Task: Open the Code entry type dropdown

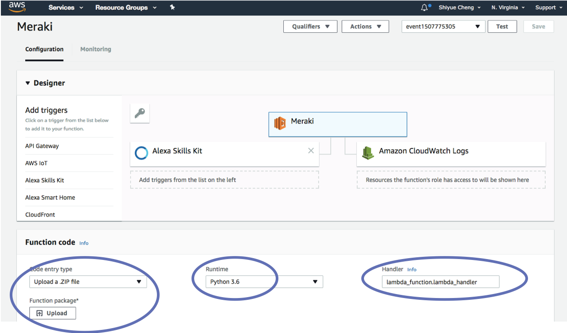Action: pos(88,282)
